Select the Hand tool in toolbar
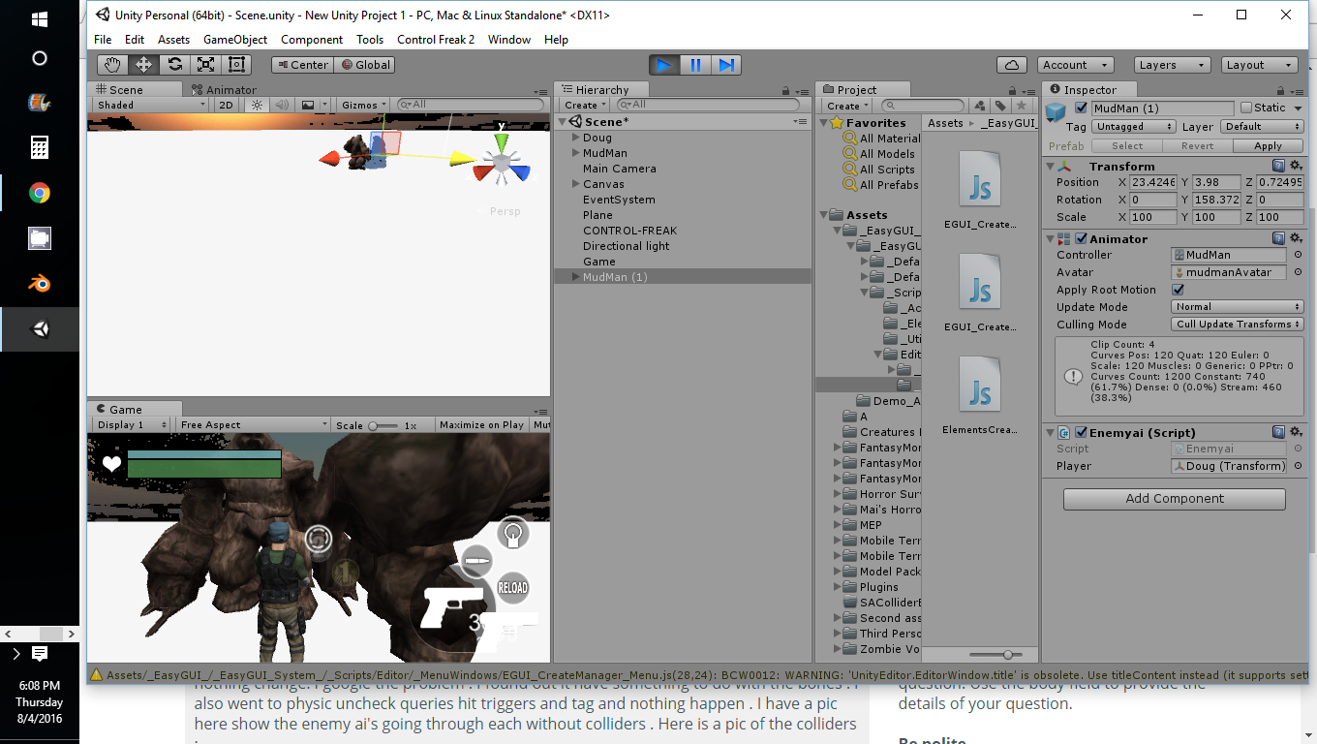The image size is (1317, 744). pyautogui.click(x=112, y=65)
